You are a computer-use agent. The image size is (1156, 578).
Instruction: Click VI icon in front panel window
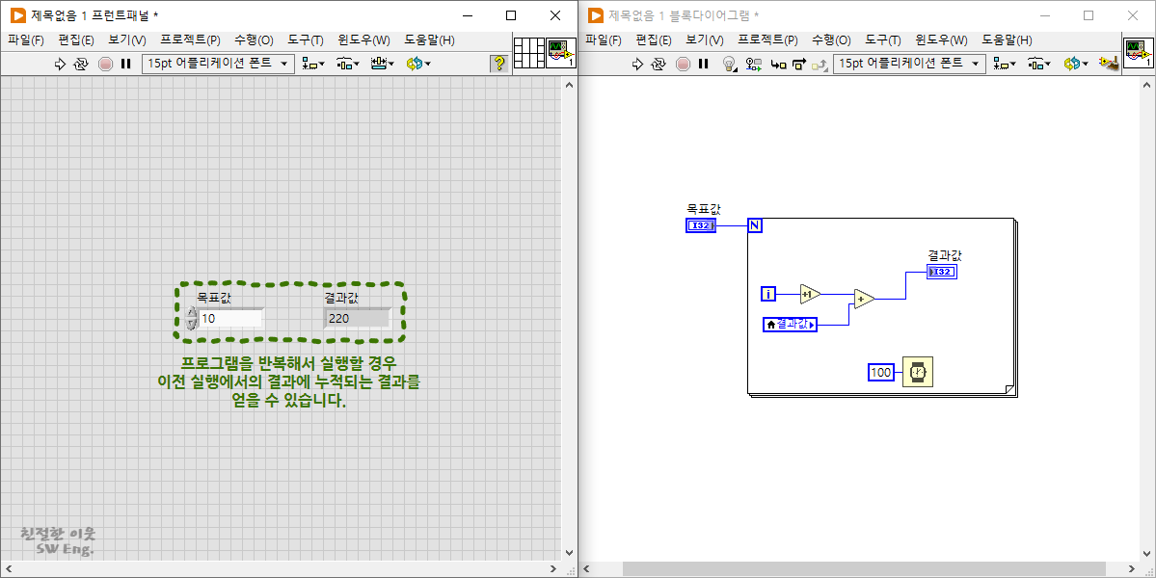pos(561,52)
